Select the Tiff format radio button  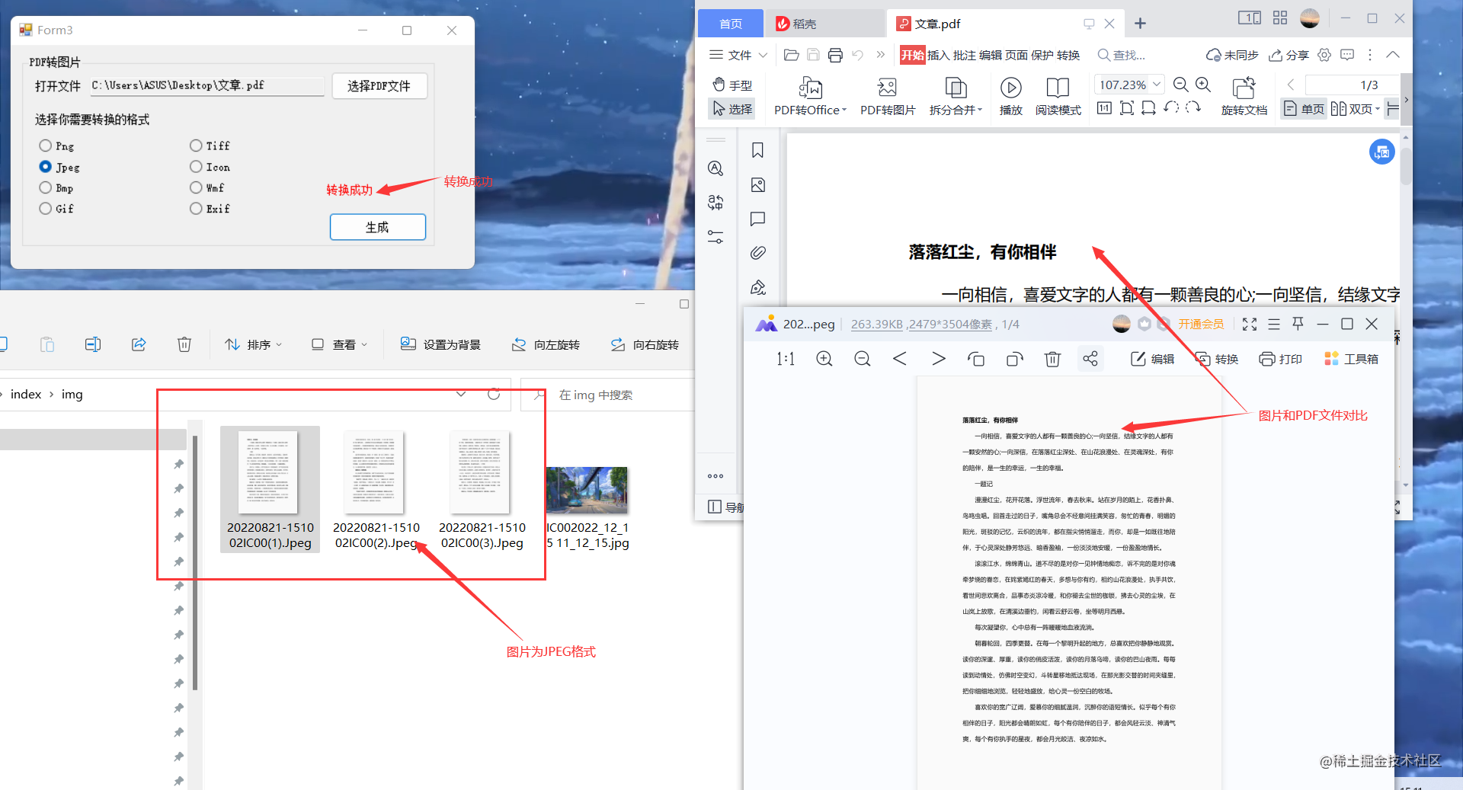[x=196, y=146]
